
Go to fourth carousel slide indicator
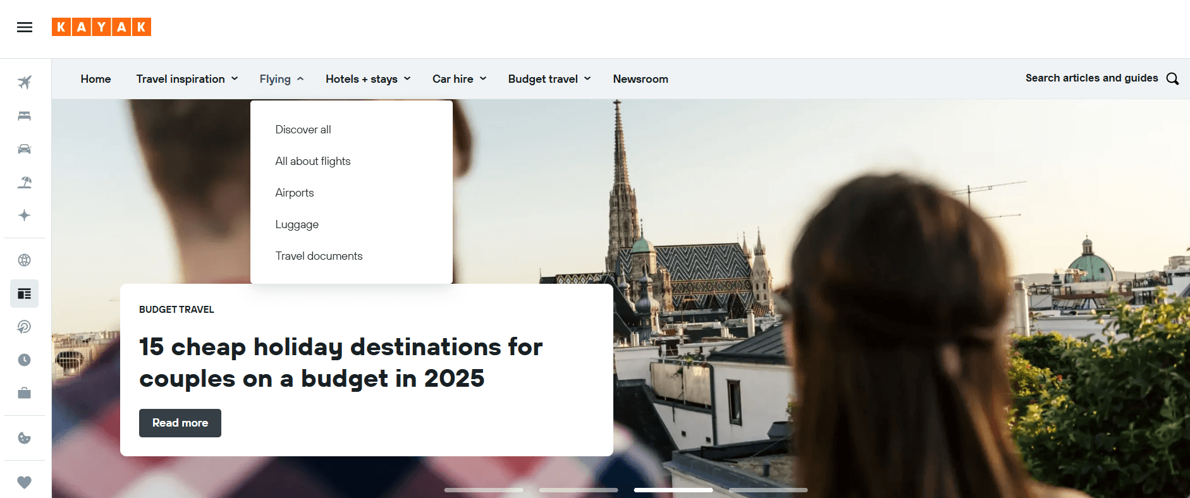[768, 490]
